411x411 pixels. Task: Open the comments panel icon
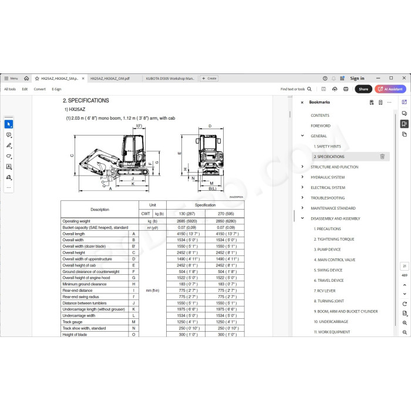click(x=404, y=113)
